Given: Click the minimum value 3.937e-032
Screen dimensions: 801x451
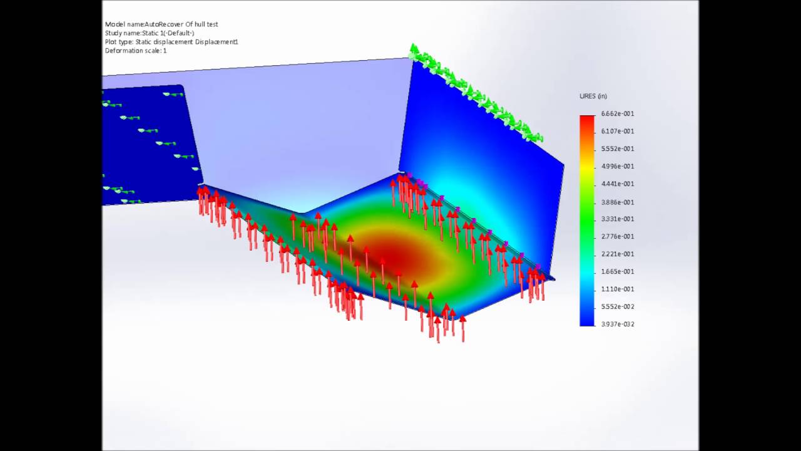Looking at the screenshot, I should 618,324.
